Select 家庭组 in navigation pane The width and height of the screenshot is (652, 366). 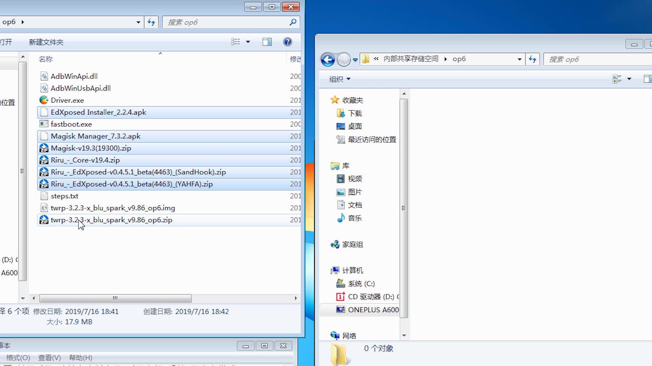tap(352, 244)
